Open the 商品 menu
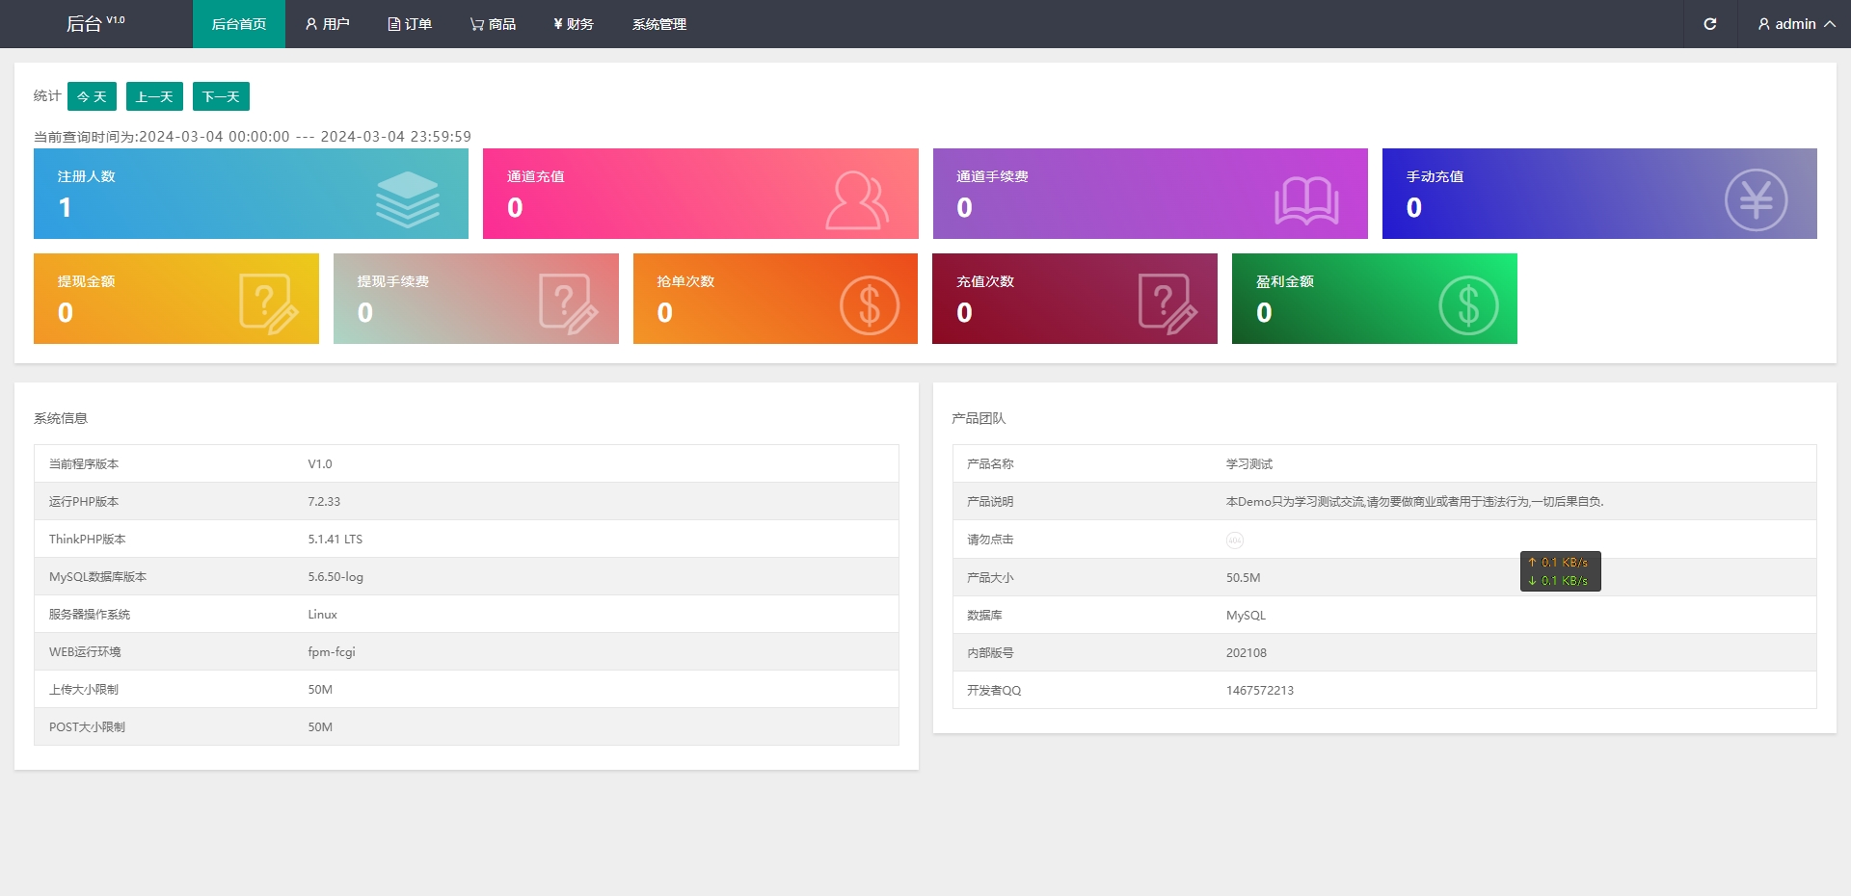Image resolution: width=1851 pixels, height=896 pixels. (x=493, y=24)
